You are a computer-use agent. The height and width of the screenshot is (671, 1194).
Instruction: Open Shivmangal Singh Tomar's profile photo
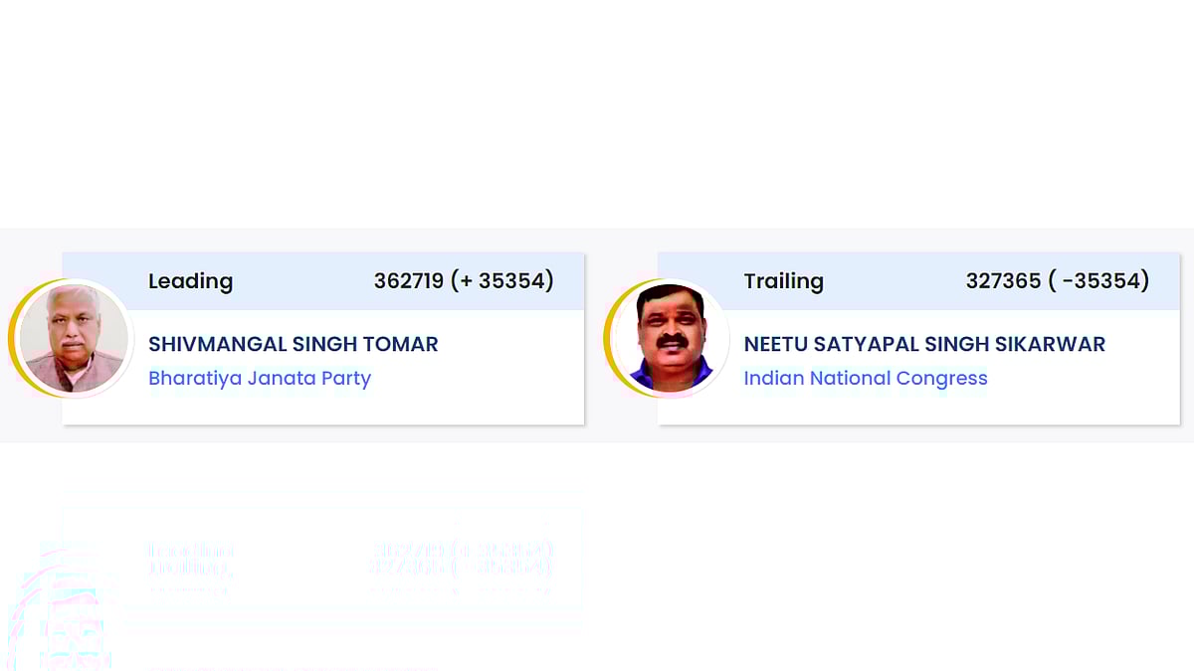point(75,339)
